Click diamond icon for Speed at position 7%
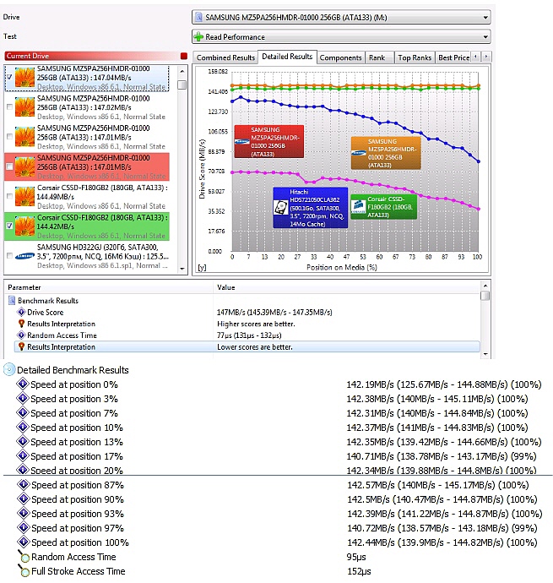Viewport: 553px width, 583px height. coord(23,412)
